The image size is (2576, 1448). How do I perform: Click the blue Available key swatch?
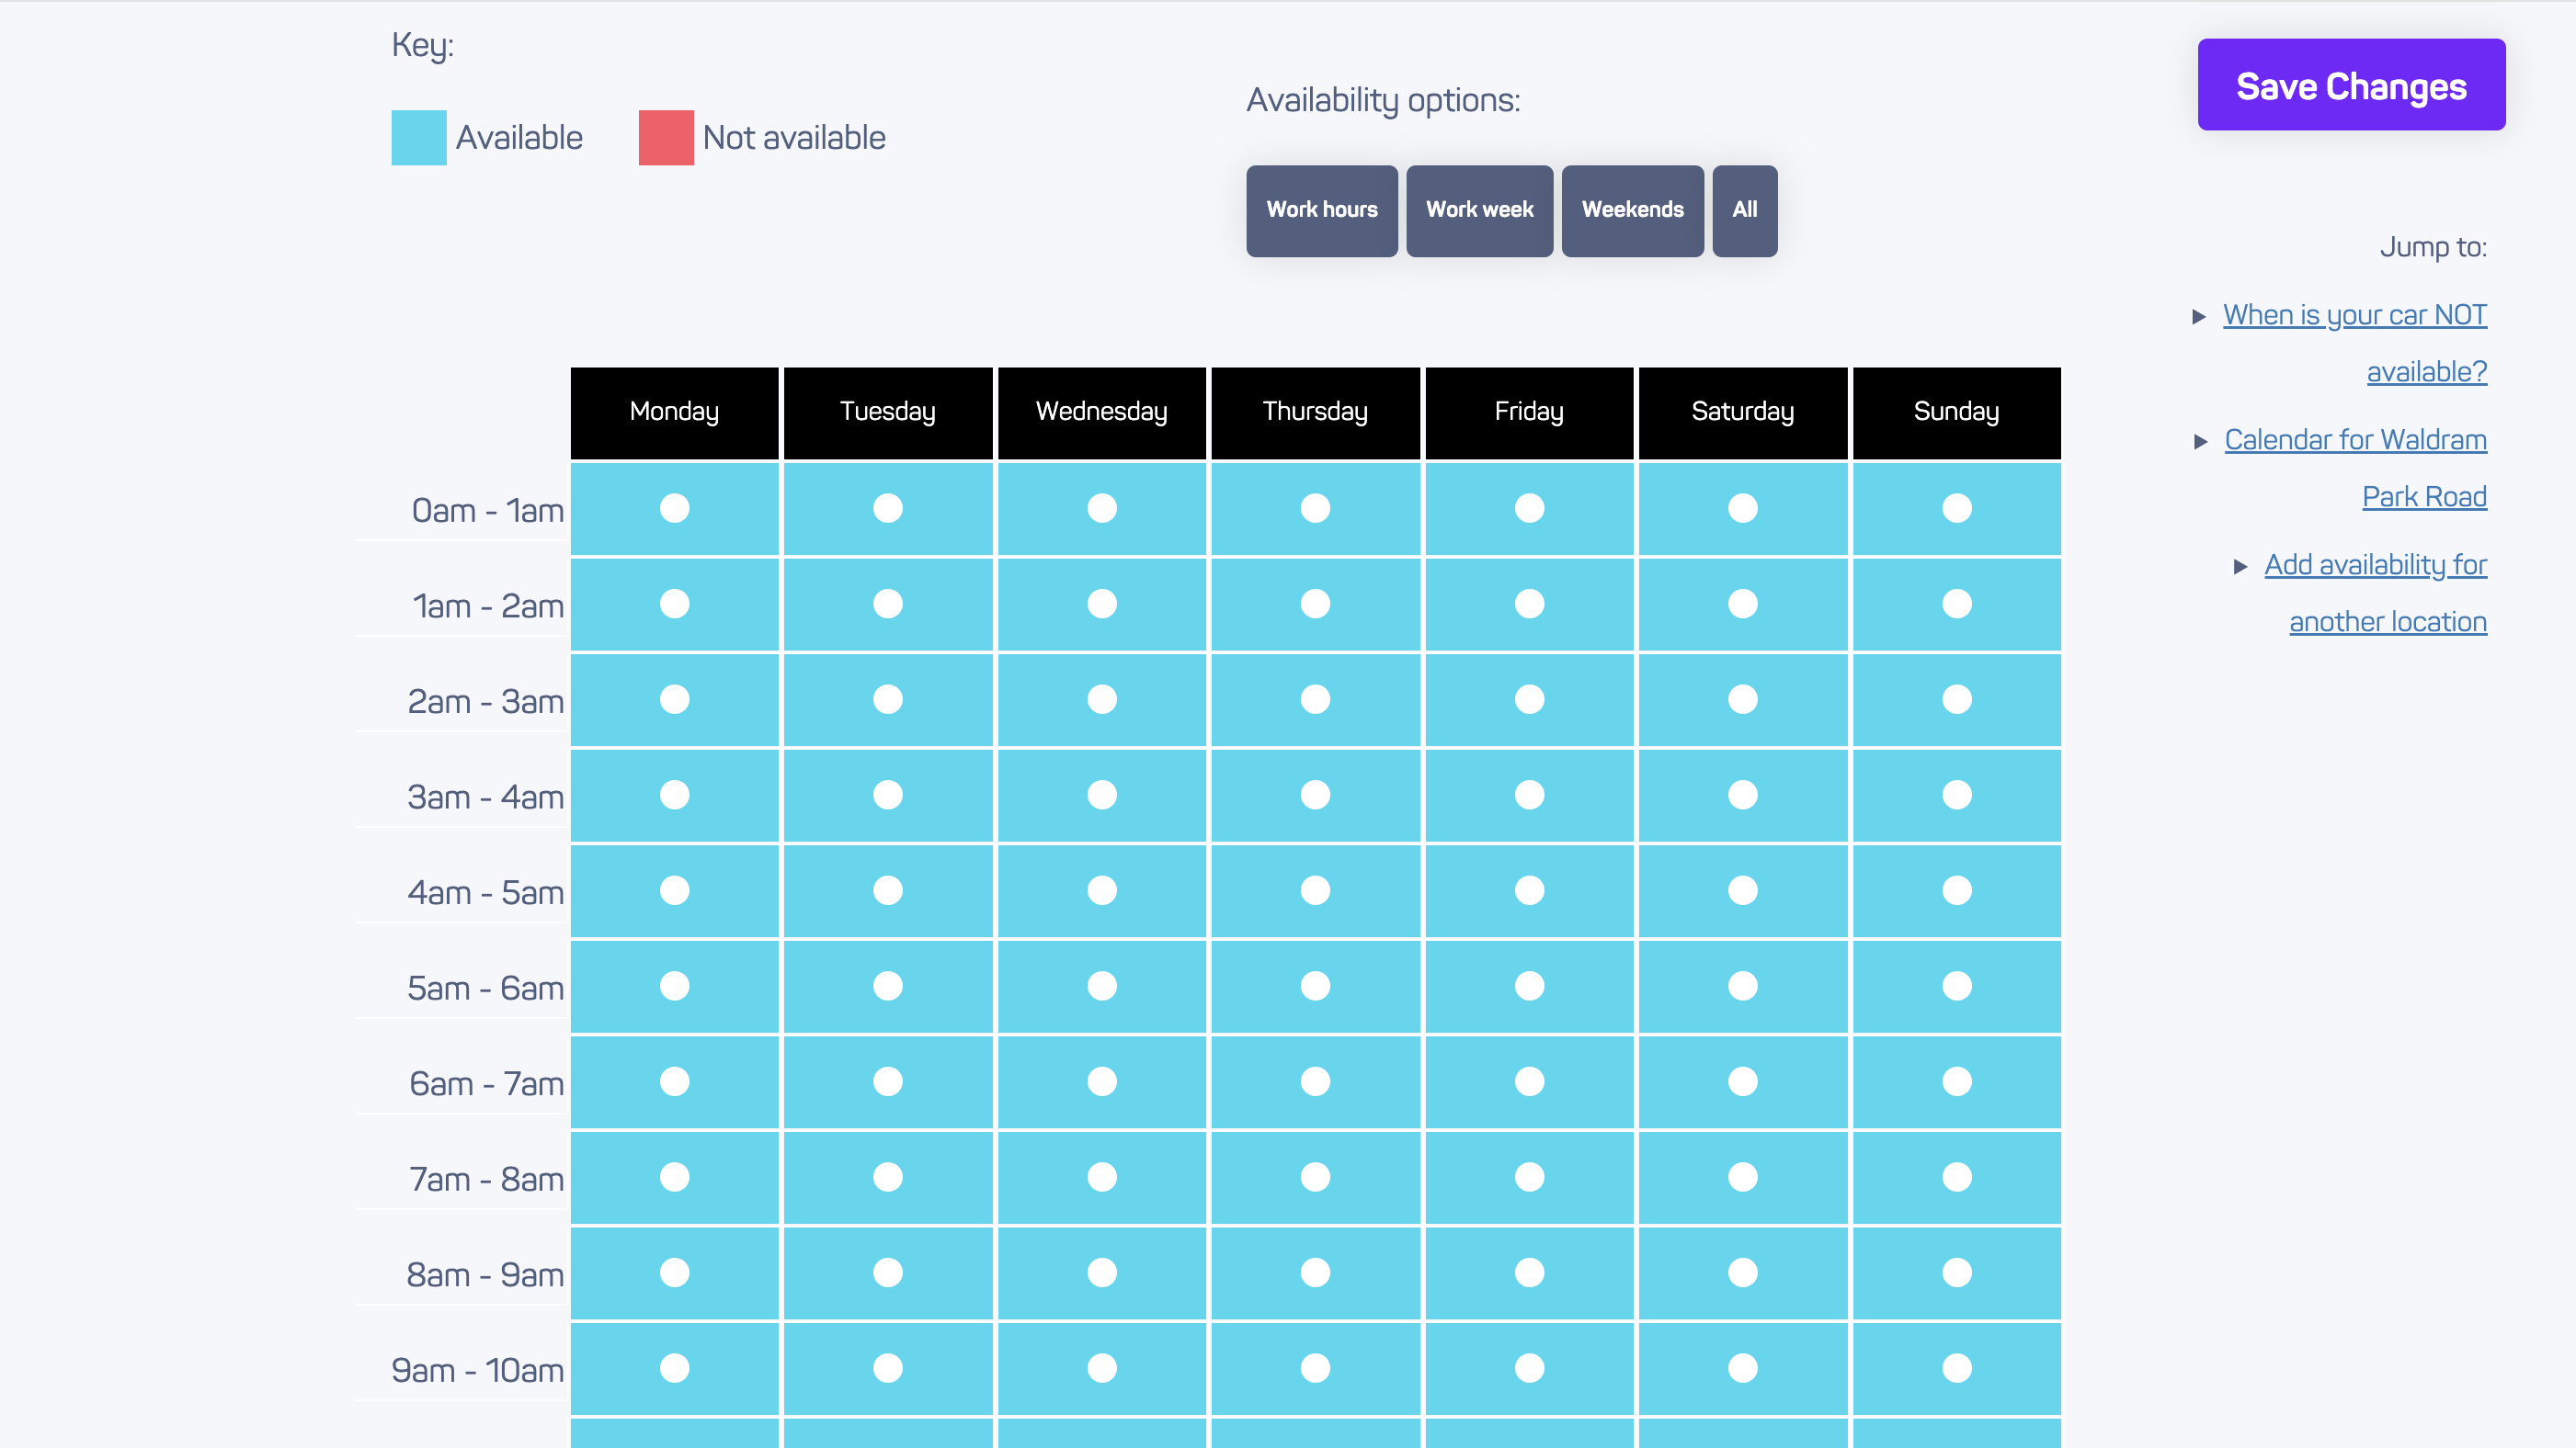418,138
